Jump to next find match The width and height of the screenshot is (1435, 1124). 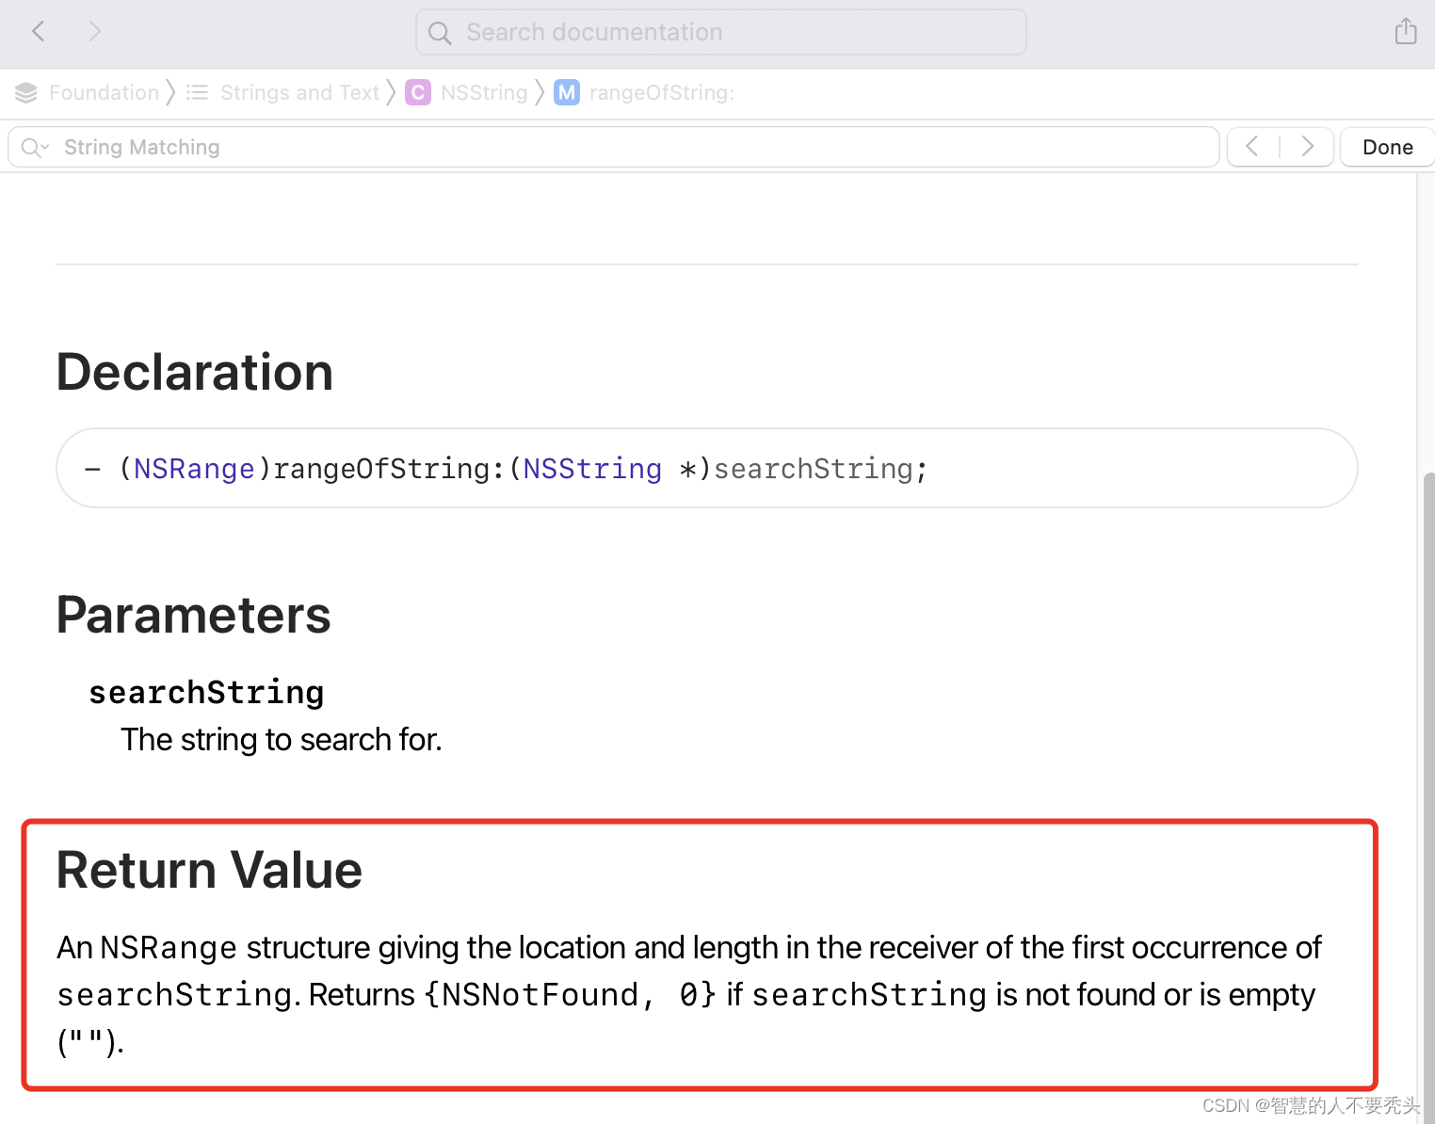tap(1307, 147)
